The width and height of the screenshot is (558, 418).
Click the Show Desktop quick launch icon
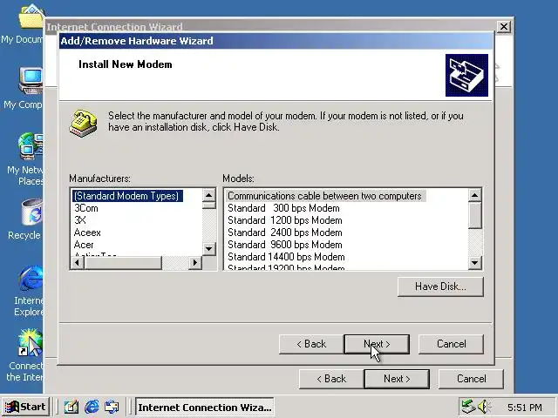click(71, 407)
